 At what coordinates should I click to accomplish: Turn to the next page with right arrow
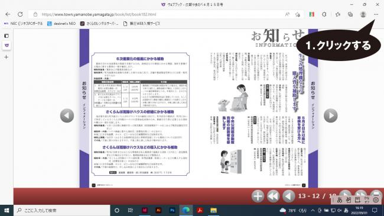coord(331,115)
